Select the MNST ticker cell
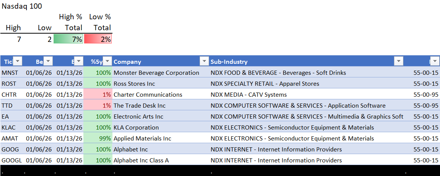The image size is (440, 176). [x=9, y=73]
